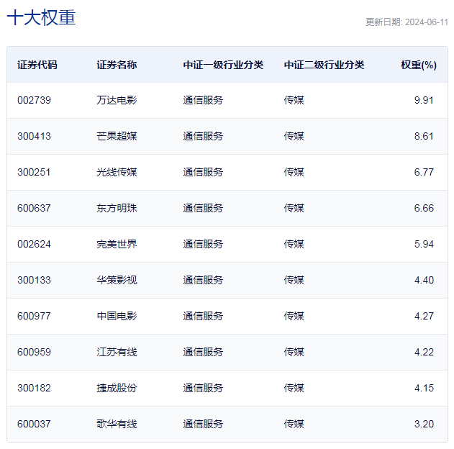Click the update date 2024-06-11
This screenshot has height=449, width=454.
point(427,22)
